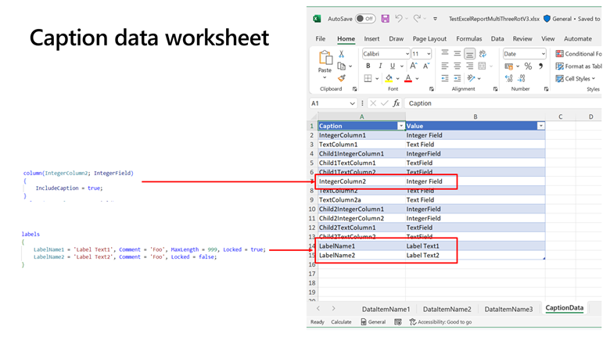The width and height of the screenshot is (610, 344).
Task: Toggle Bottom Align button
Action: click(470, 54)
